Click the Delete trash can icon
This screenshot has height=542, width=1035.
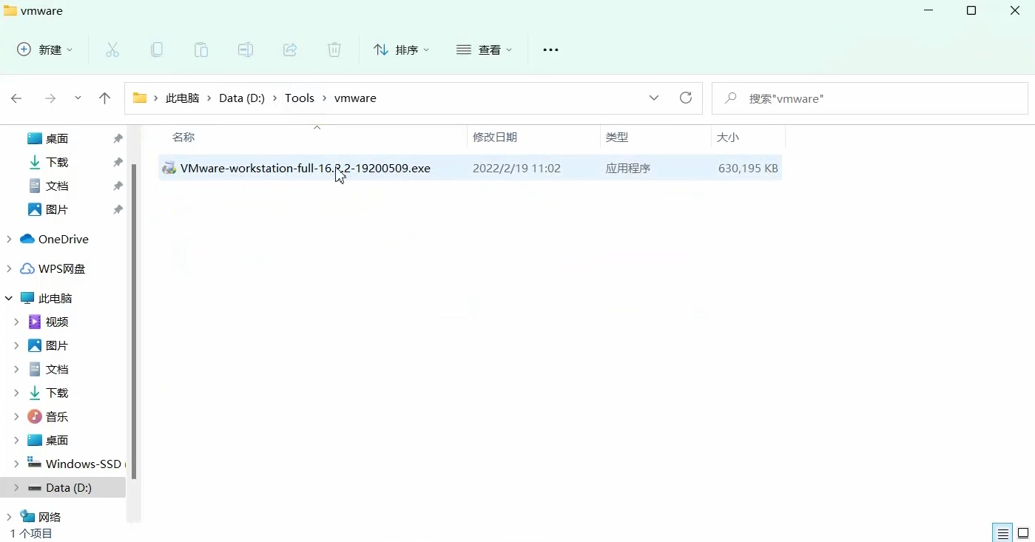(x=334, y=50)
